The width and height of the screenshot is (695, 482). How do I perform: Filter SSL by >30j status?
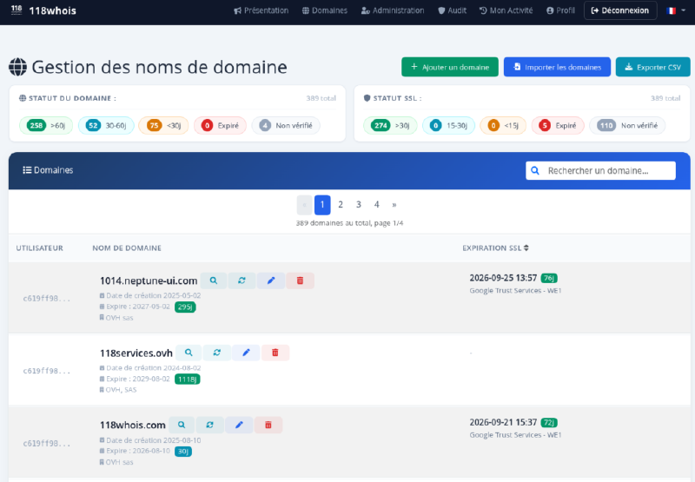tap(390, 125)
